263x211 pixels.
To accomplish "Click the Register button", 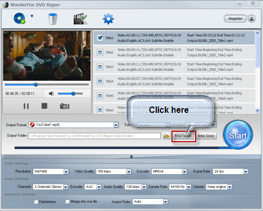I will (235, 18).
